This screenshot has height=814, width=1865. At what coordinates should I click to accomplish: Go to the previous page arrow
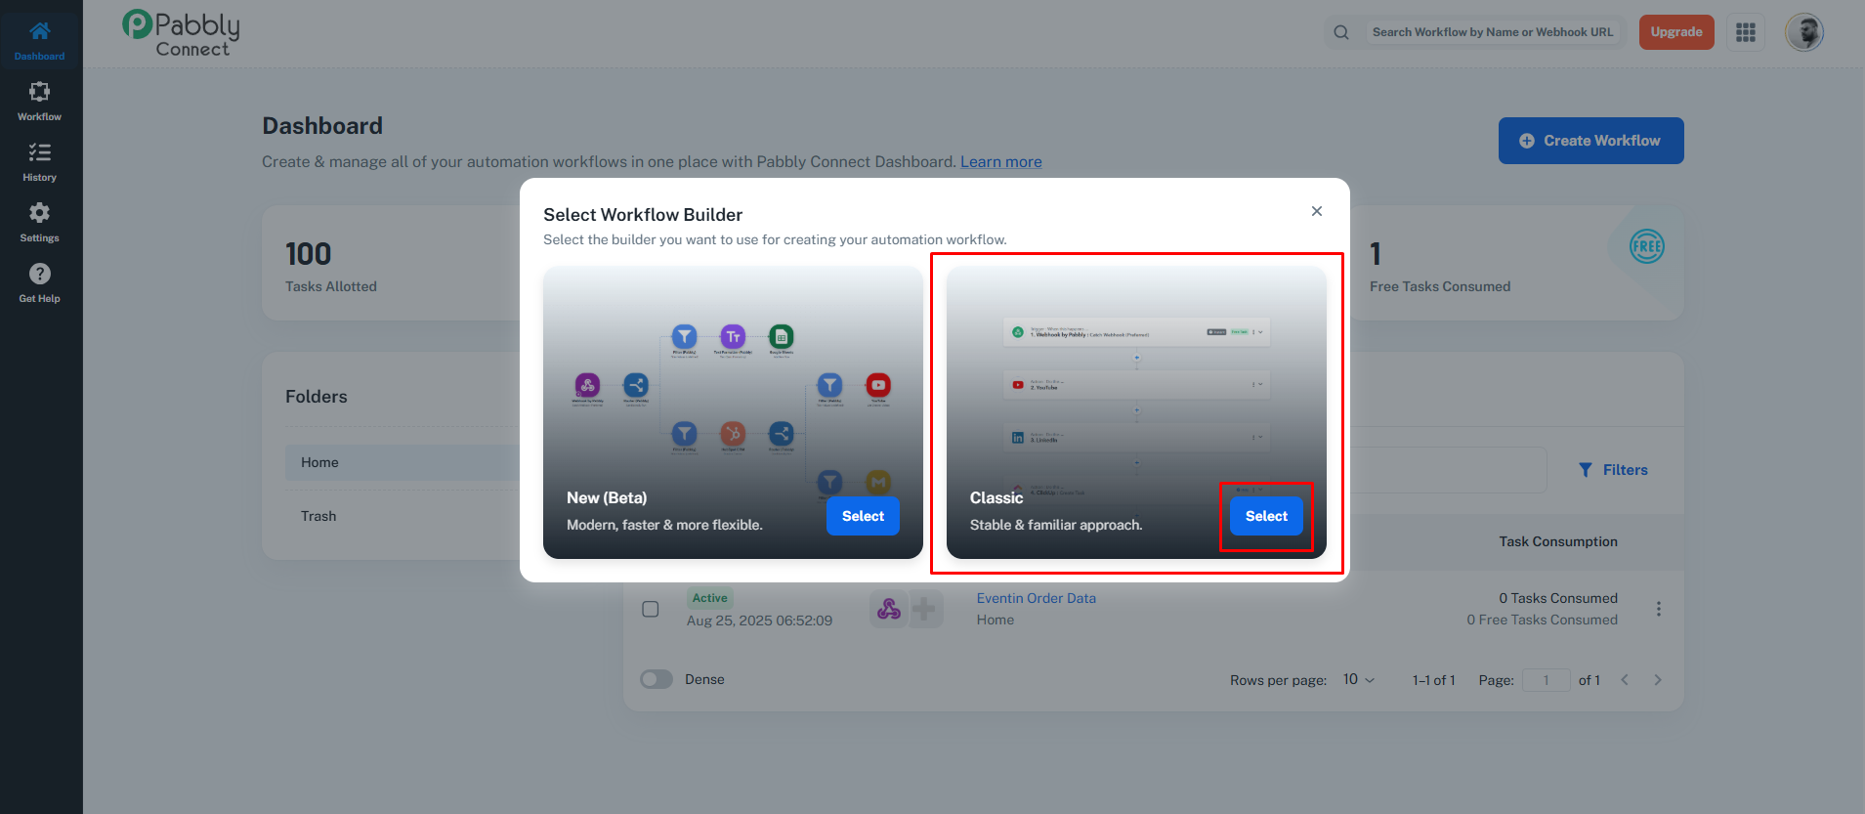(x=1625, y=680)
